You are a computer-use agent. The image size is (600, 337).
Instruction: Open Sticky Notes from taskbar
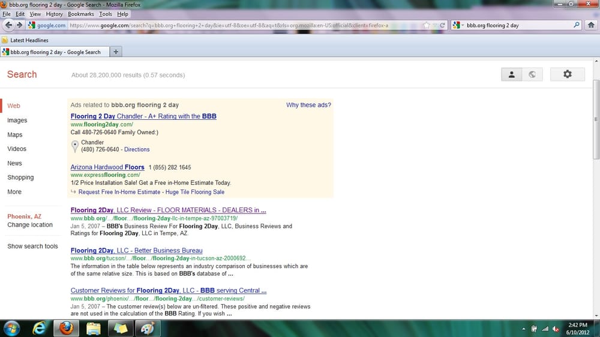120,329
